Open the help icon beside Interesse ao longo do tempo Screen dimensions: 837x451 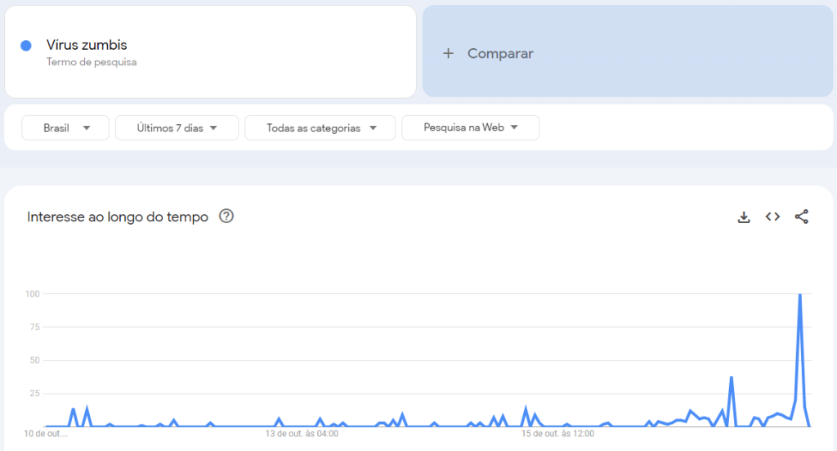click(226, 217)
